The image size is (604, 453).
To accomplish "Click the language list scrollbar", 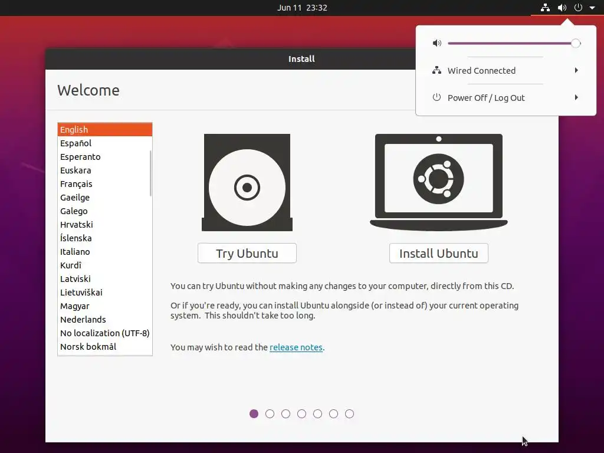I will [150, 173].
